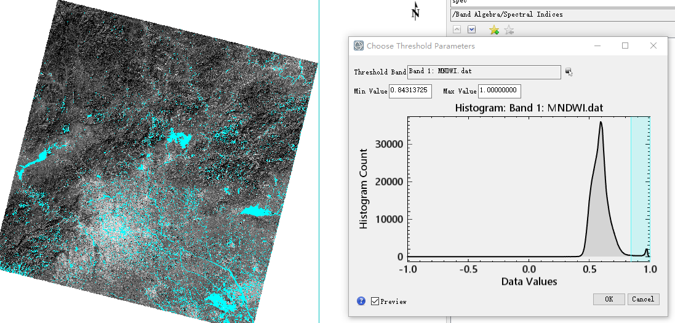The height and width of the screenshot is (323, 675).
Task: Click the /Band Algebra/Spectral Indices result
Action: pos(562,15)
